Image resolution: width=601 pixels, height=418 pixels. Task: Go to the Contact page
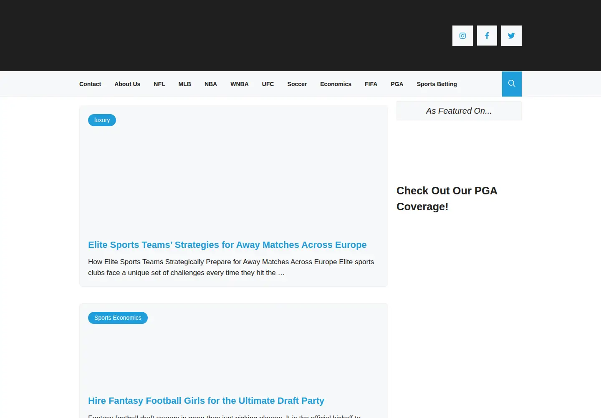(90, 84)
